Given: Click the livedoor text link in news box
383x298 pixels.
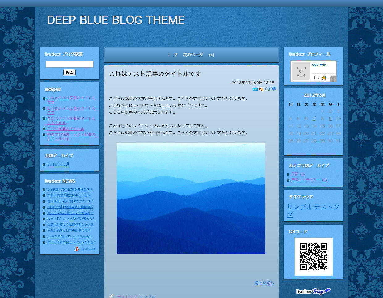Looking at the screenshot, I should 88,249.
